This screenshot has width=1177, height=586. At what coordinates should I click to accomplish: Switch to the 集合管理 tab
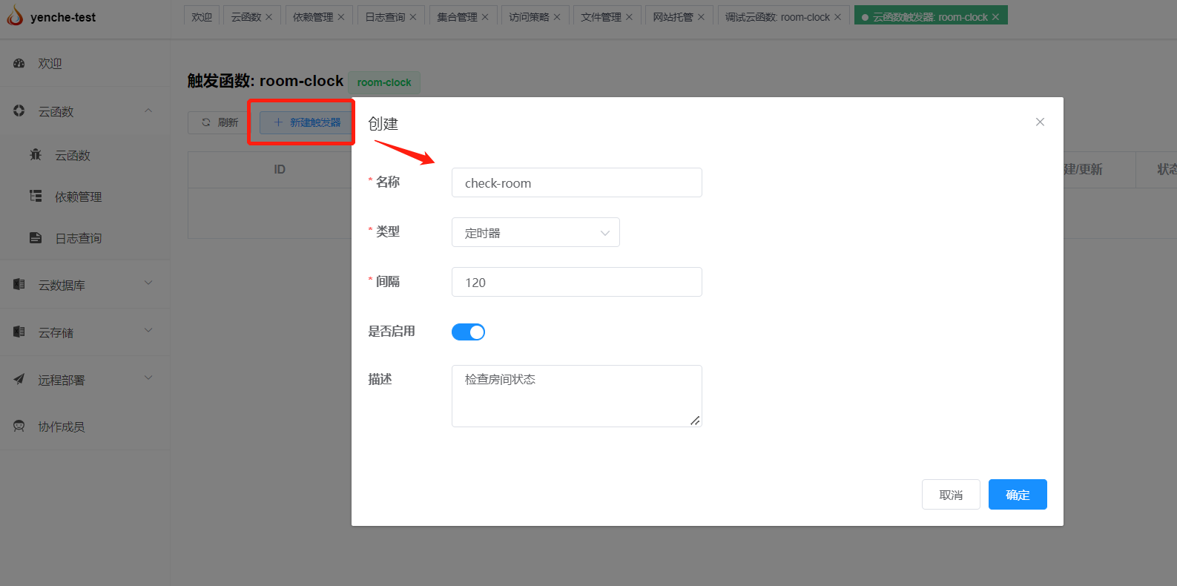pyautogui.click(x=457, y=17)
